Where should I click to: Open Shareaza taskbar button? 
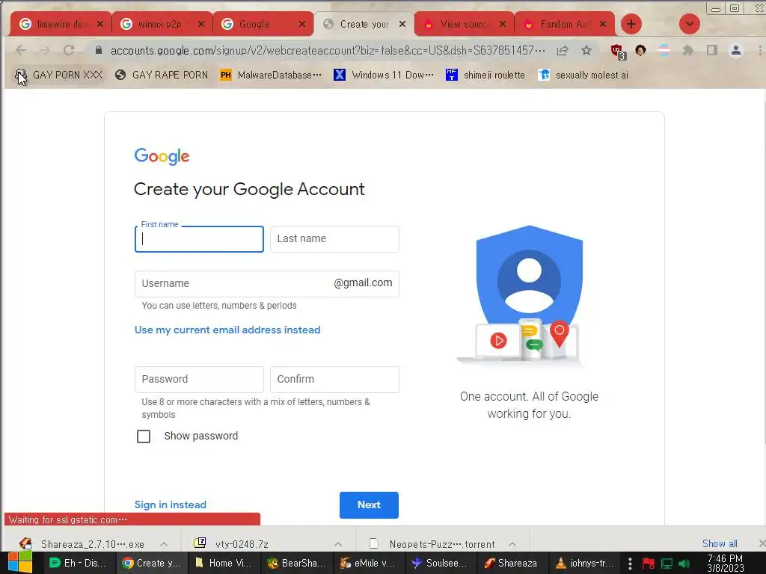tap(511, 563)
